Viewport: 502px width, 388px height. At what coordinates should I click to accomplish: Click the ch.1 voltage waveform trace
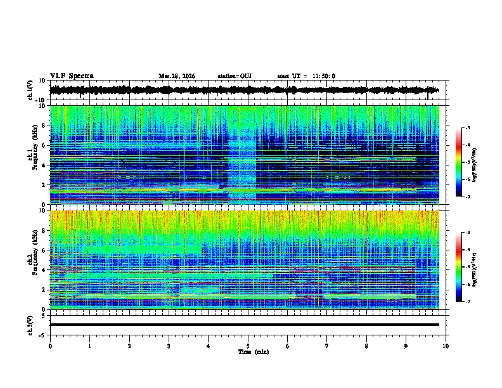(245, 90)
